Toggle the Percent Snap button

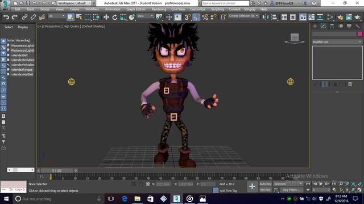point(205,17)
